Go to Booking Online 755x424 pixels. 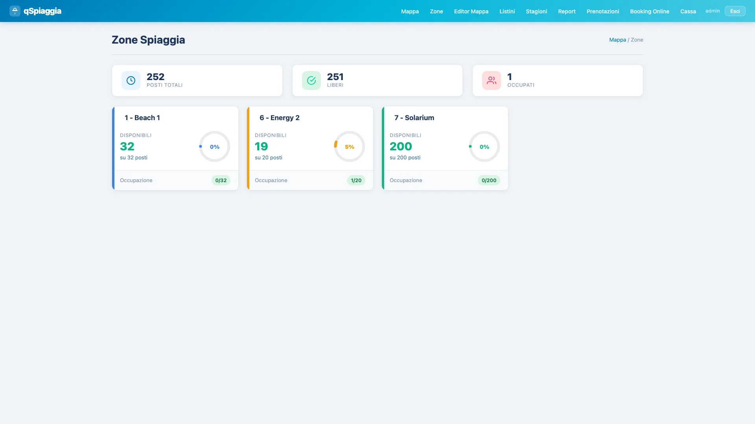pyautogui.click(x=650, y=11)
